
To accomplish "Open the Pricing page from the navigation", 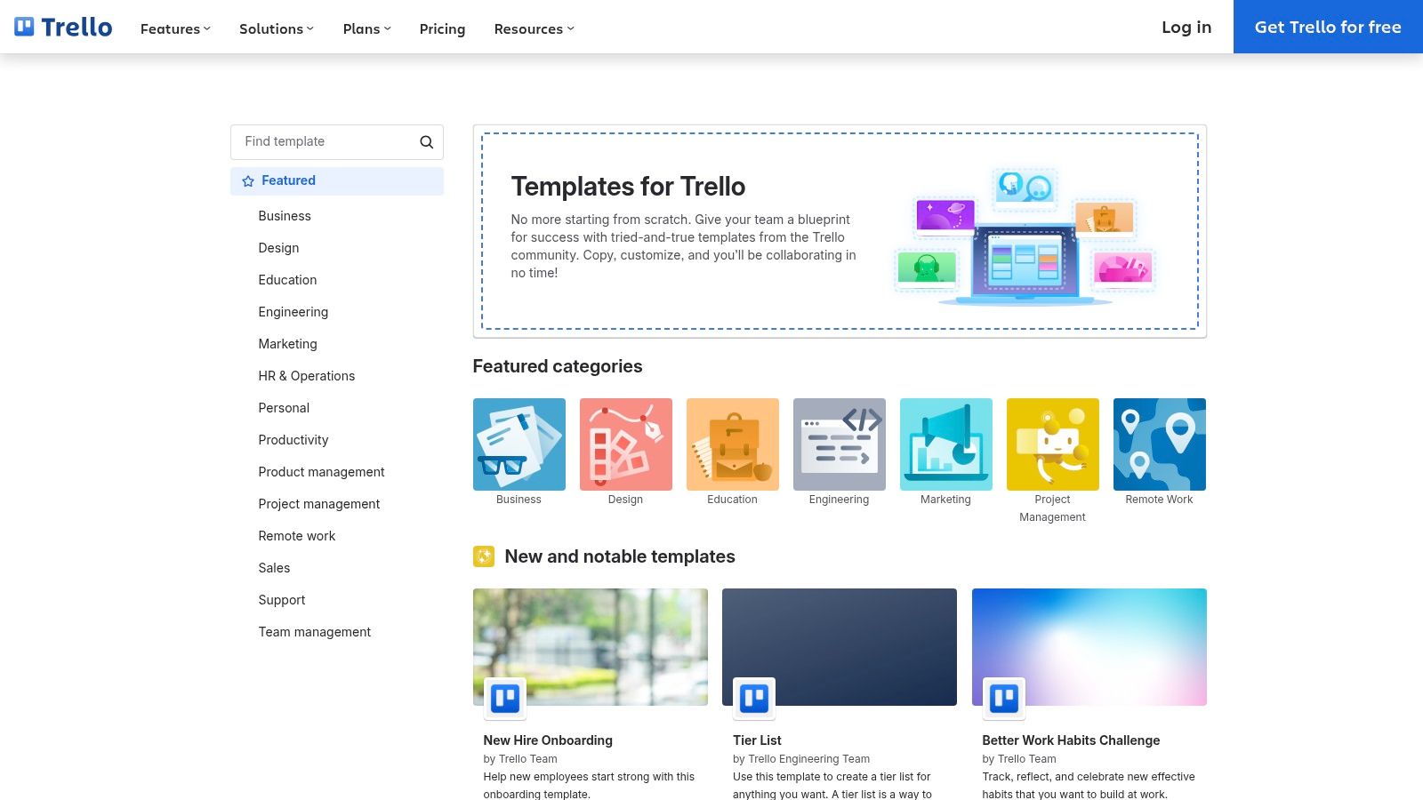I will (x=442, y=28).
